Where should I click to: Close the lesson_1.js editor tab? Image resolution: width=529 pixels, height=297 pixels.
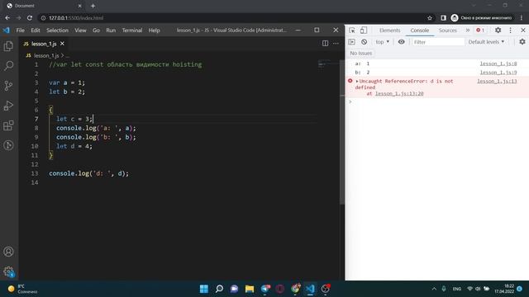click(x=63, y=44)
